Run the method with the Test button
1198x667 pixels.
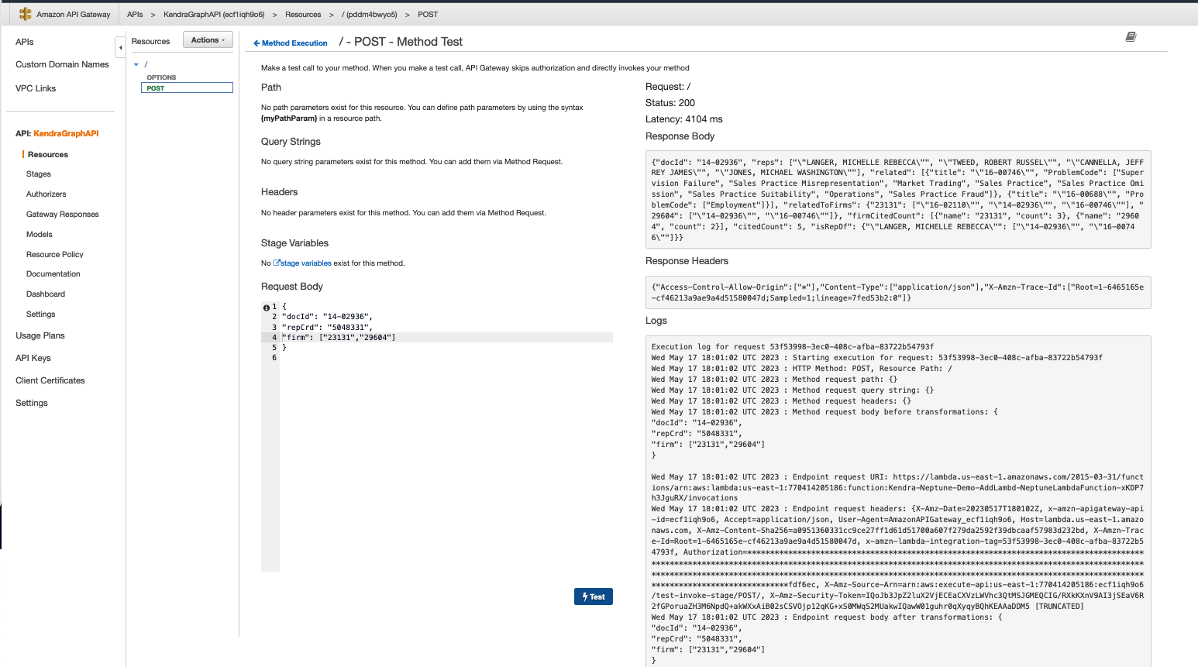click(594, 597)
